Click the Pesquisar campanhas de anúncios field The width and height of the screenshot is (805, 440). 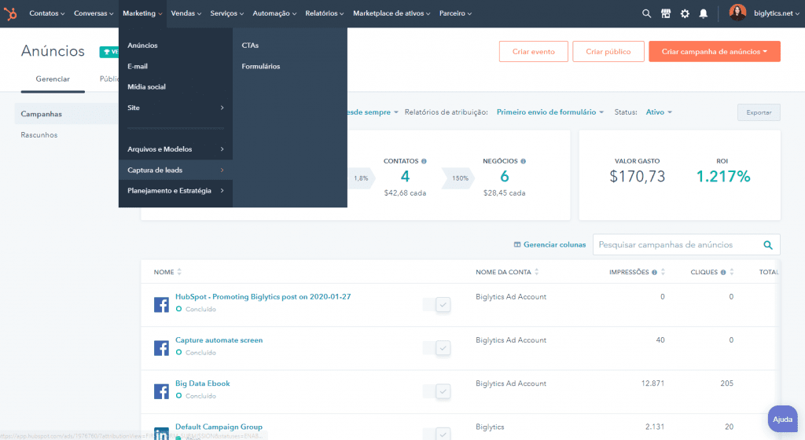[x=675, y=245]
